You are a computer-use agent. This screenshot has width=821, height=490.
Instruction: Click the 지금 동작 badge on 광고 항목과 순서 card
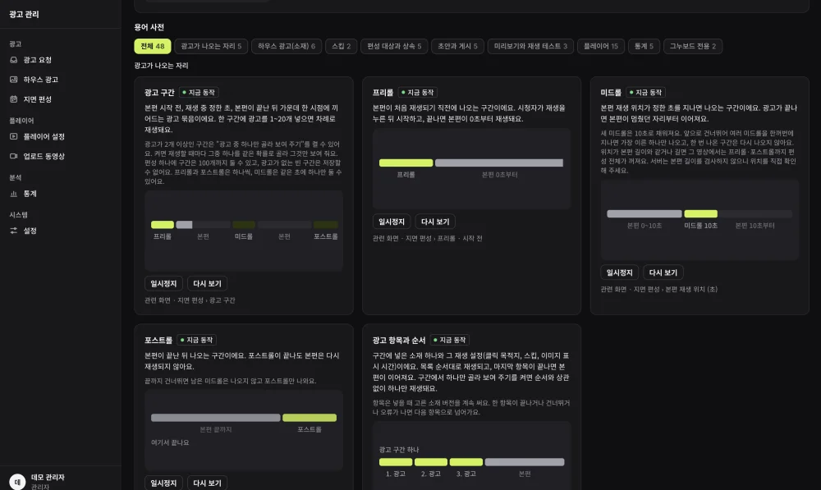450,341
